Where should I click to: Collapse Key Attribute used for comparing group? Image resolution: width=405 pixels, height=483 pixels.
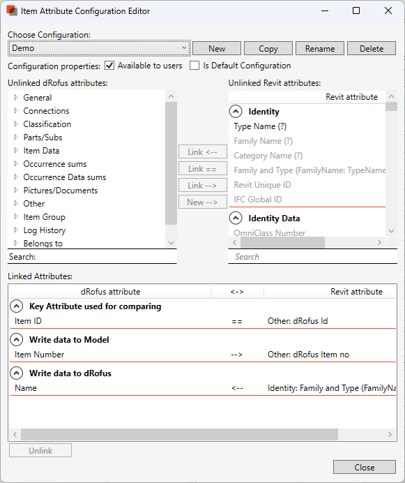pyautogui.click(x=16, y=306)
